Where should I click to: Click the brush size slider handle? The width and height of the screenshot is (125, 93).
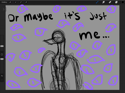2,46
